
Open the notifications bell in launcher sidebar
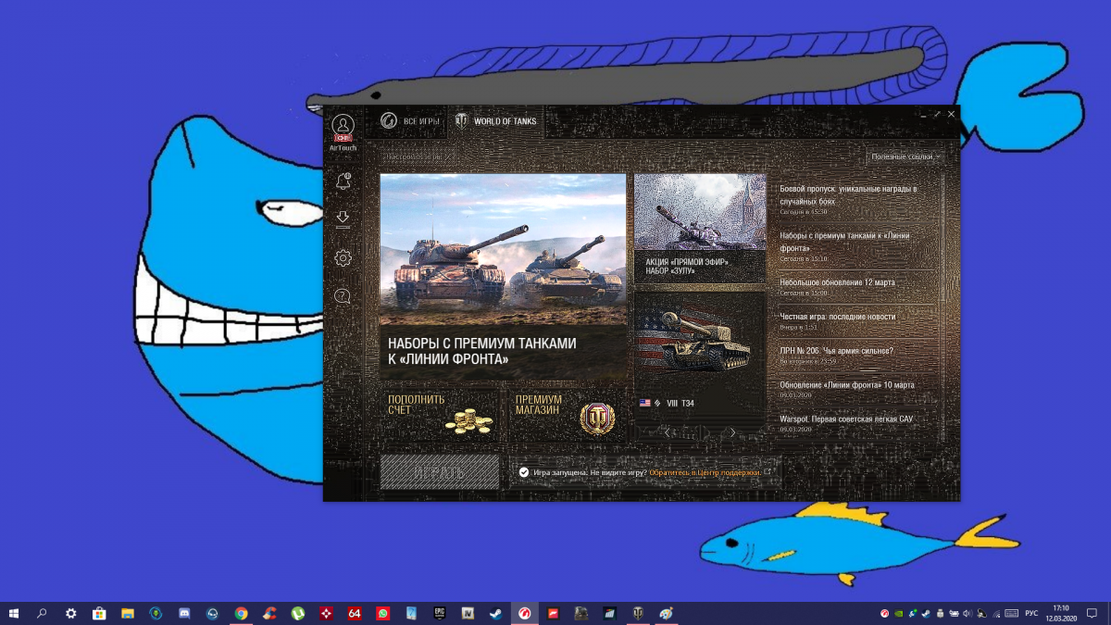[343, 181]
